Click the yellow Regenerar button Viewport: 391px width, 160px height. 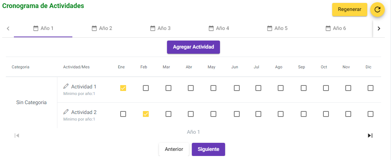pos(350,9)
